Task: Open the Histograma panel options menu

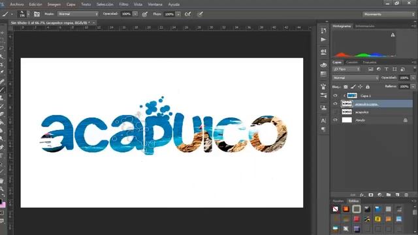Action: point(413,26)
